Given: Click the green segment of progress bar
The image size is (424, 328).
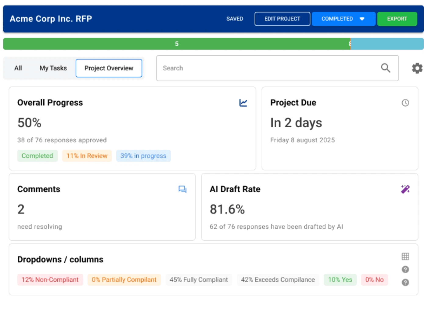Looking at the screenshot, I should (177, 44).
